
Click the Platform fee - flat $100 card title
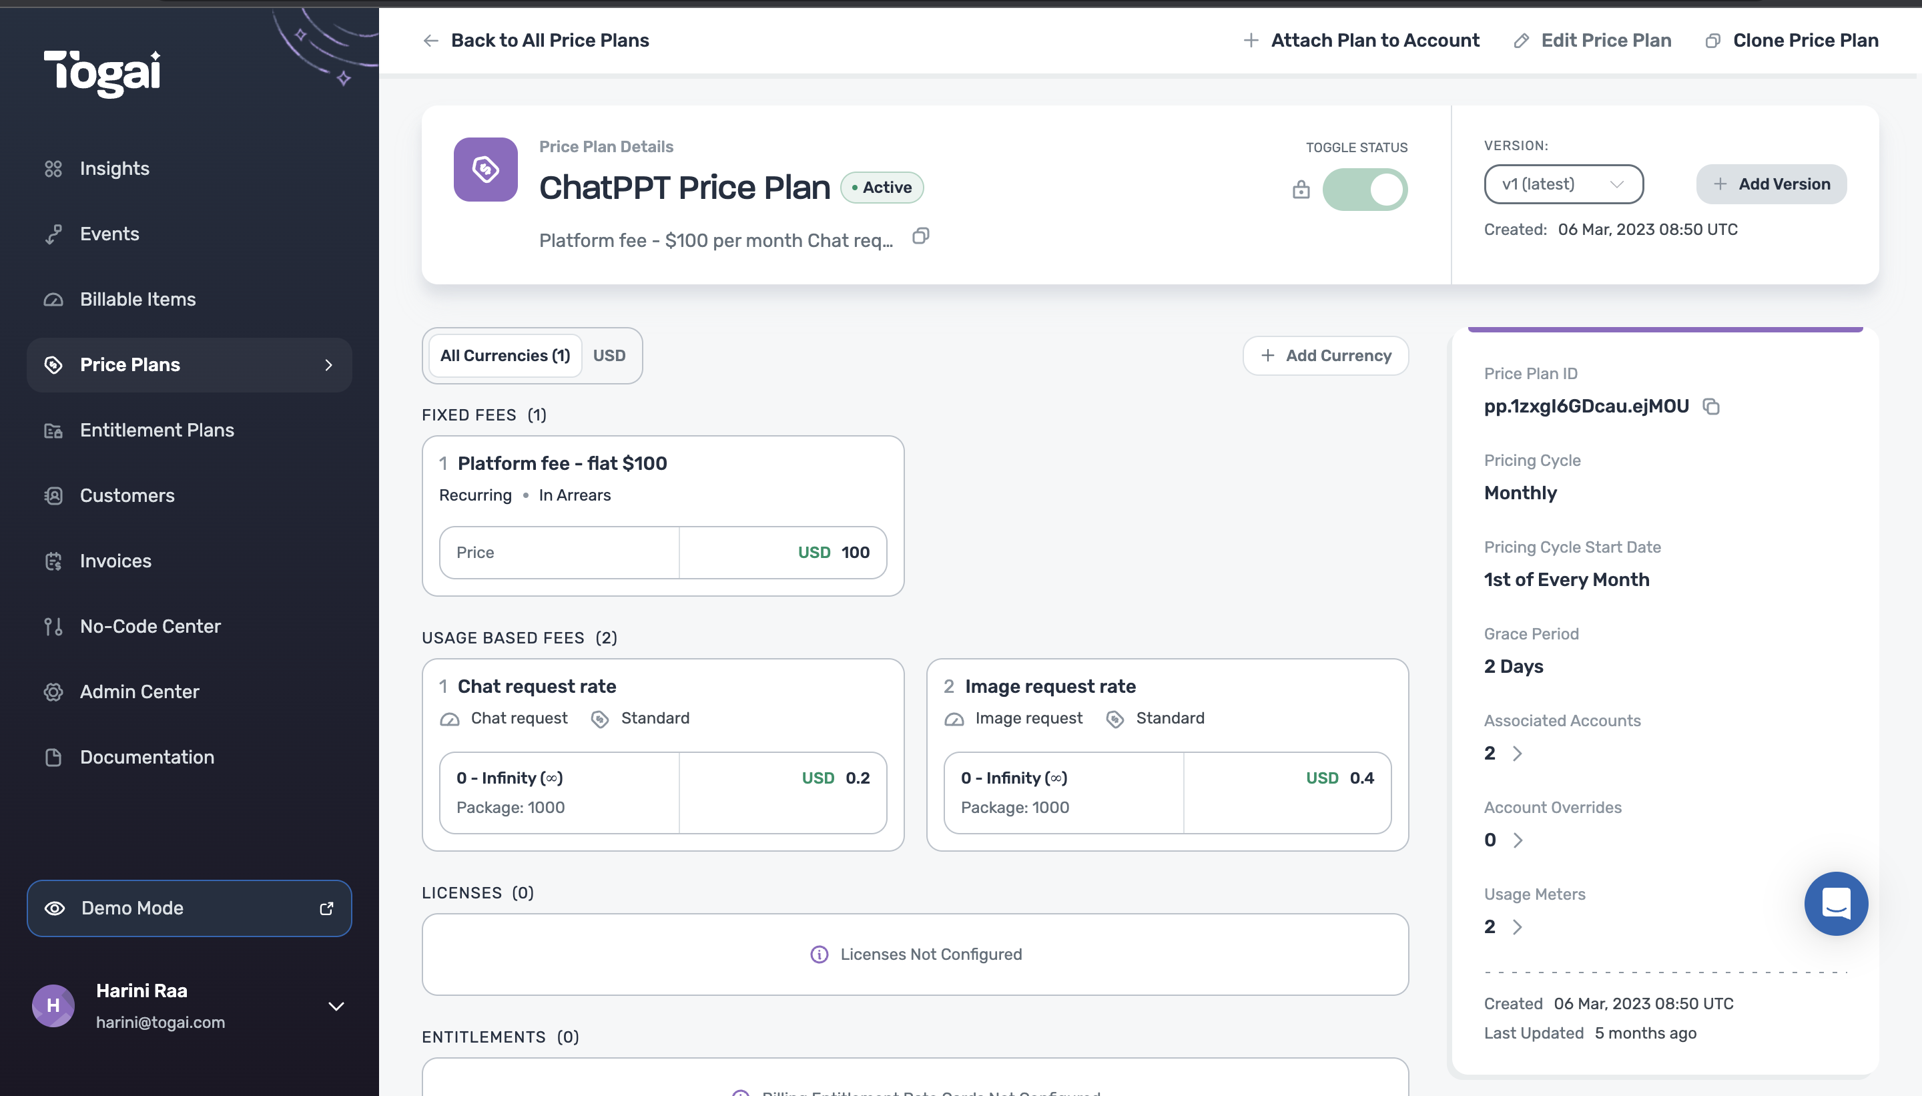tap(562, 464)
